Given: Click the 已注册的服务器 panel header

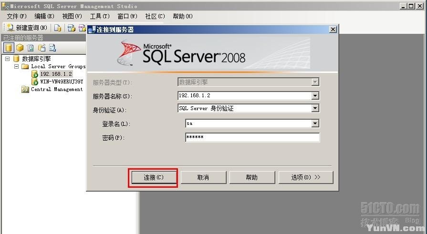Looking at the screenshot, I should tap(43, 38).
